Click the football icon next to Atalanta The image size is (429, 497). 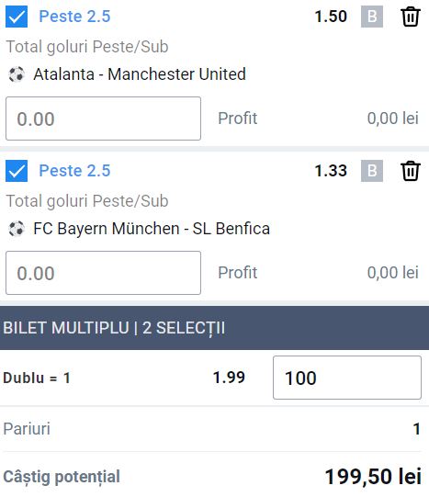[17, 74]
